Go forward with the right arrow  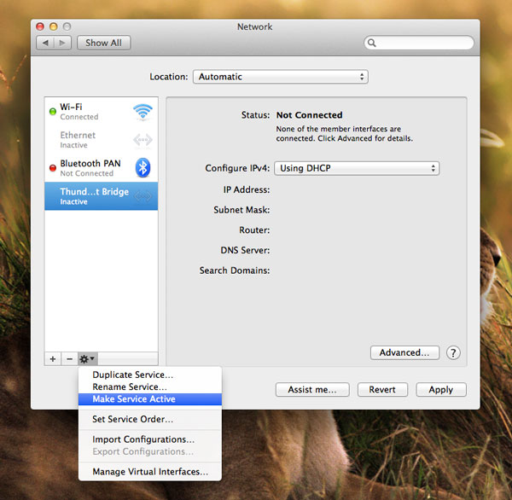pos(62,43)
